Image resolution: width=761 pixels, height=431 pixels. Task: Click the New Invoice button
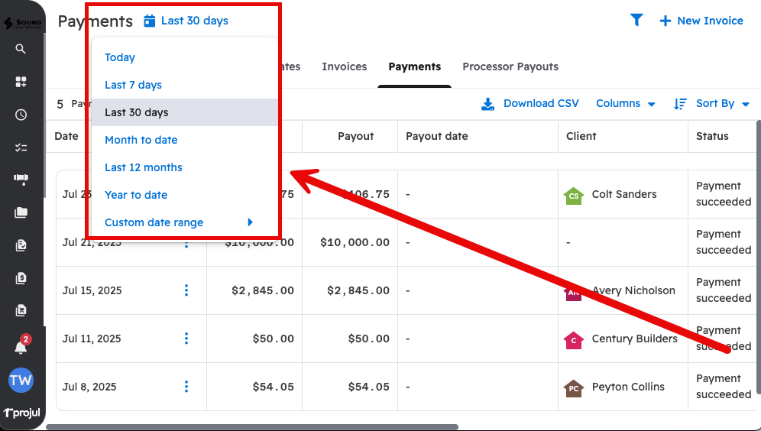click(701, 21)
